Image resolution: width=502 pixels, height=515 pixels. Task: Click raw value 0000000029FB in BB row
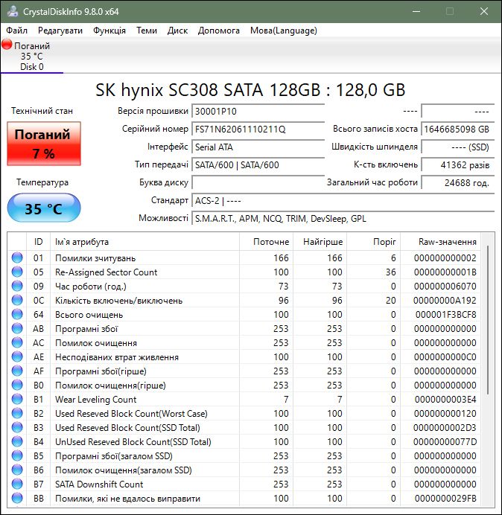(x=445, y=498)
